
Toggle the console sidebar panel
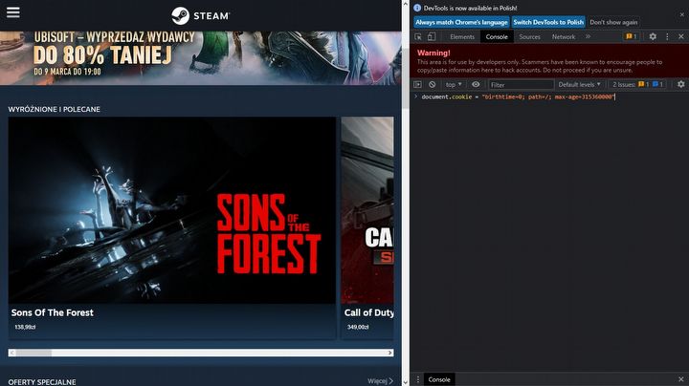click(418, 84)
